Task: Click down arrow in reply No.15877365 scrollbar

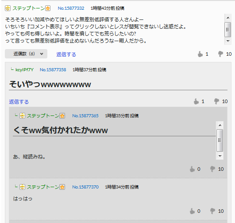Action: tap(220, 156)
